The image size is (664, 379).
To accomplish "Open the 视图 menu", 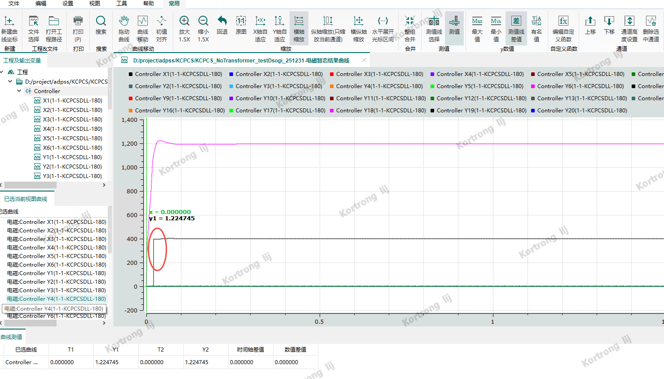I will click(x=94, y=4).
